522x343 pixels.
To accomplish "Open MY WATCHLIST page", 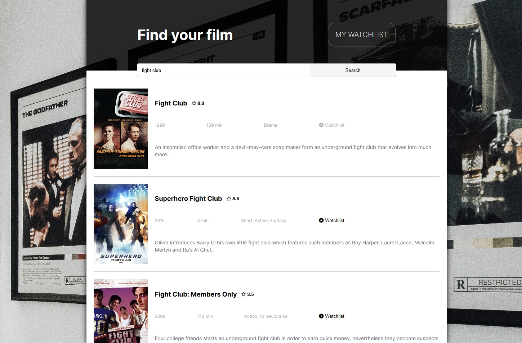I will coord(361,35).
